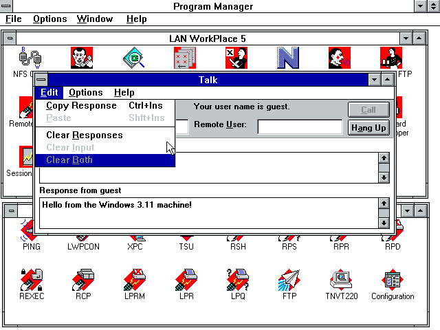The width and height of the screenshot is (440, 330).
Task: Click the 'Response from guest' label
Action: [x=80, y=190]
